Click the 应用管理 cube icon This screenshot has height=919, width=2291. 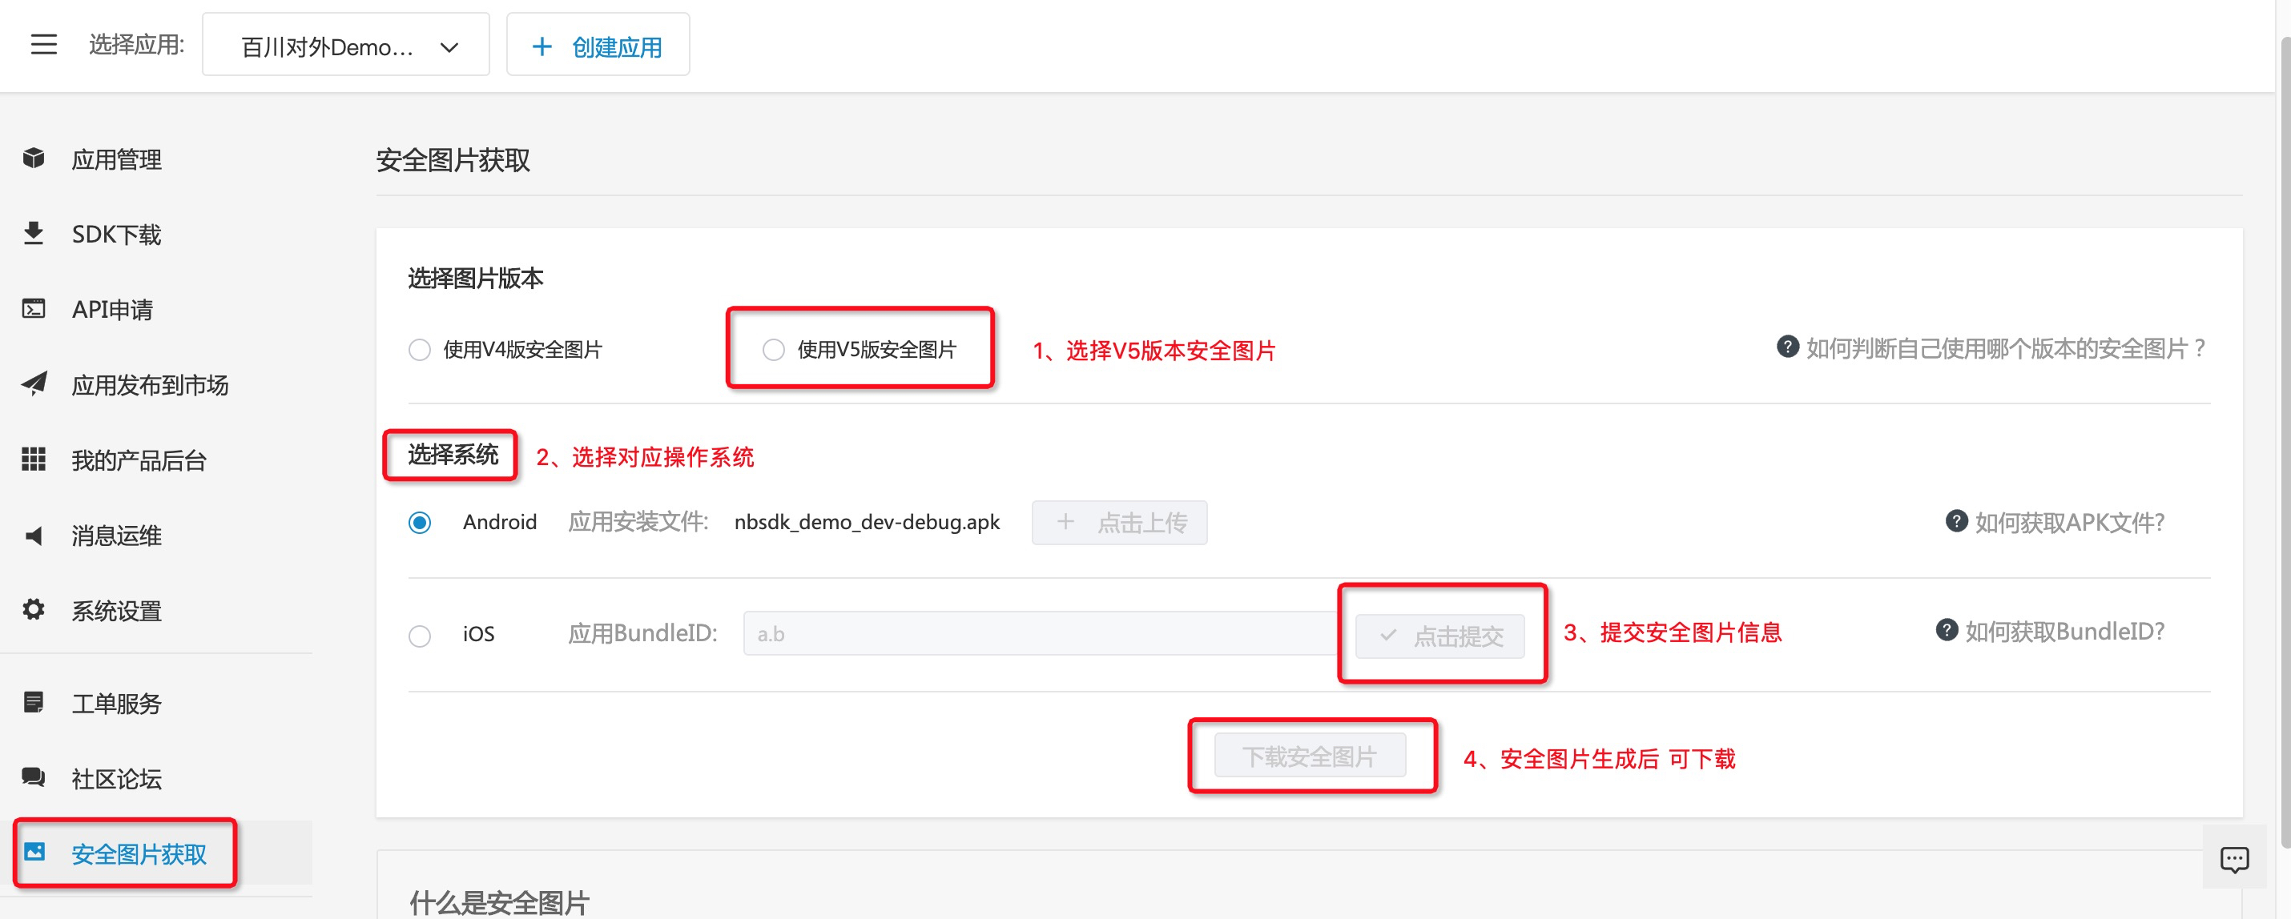[x=34, y=159]
